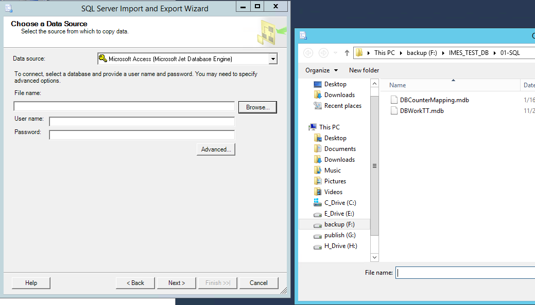Open the Advanced... options button

click(x=216, y=149)
